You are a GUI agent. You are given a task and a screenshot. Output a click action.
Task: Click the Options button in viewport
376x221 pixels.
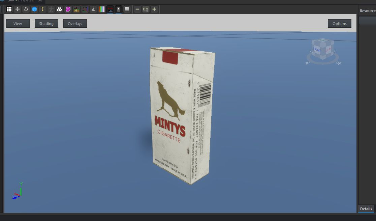(339, 24)
